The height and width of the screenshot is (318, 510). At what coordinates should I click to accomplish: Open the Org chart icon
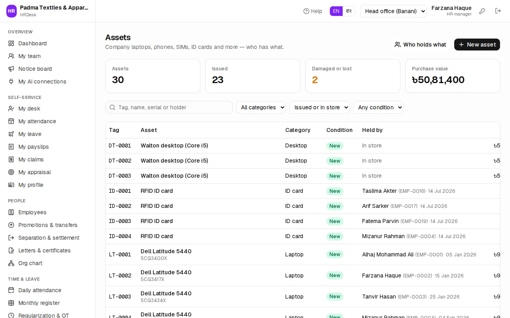coord(11,263)
